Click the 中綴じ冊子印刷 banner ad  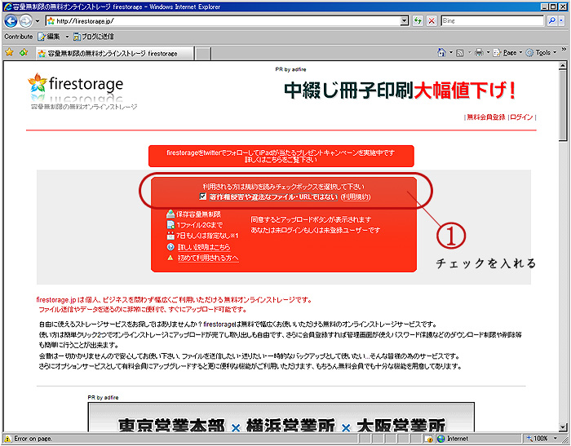pyautogui.click(x=400, y=91)
